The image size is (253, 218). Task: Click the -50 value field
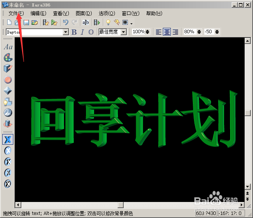pyautogui.click(x=209, y=32)
